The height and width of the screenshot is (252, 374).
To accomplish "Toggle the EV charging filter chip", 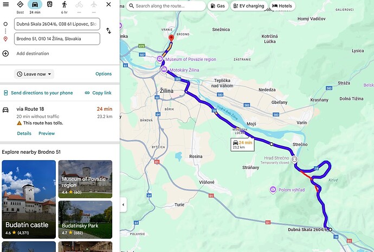I will [249, 6].
